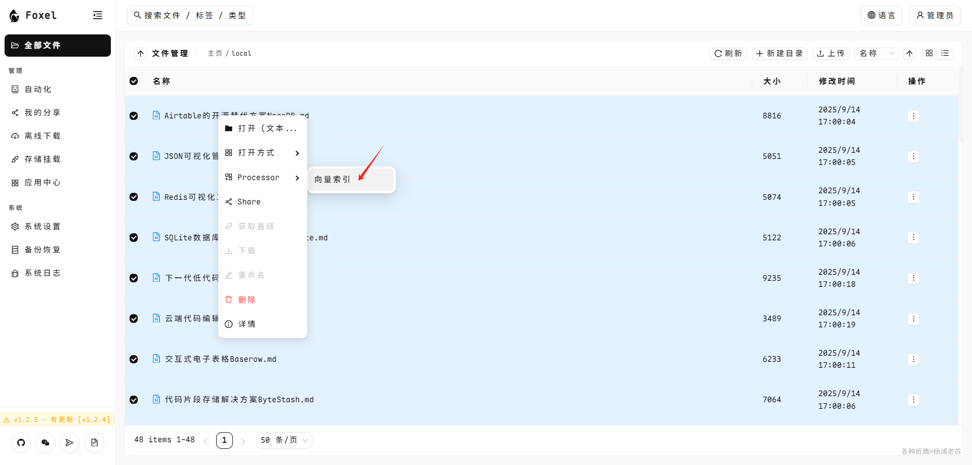Open GitHub link icon in sidebar footer
Viewport: 972px width, 465px height.
point(21,443)
